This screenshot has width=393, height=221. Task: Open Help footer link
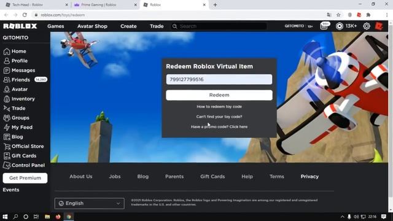point(247,176)
